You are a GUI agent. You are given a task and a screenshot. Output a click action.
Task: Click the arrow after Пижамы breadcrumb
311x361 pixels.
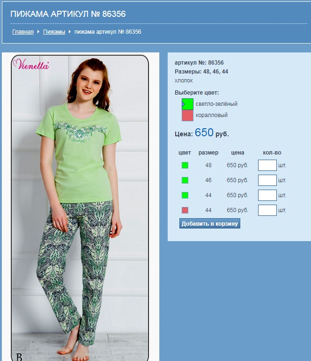pos(70,32)
